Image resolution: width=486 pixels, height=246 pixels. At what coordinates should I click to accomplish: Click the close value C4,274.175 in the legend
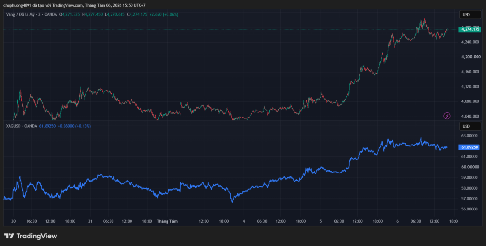point(137,14)
